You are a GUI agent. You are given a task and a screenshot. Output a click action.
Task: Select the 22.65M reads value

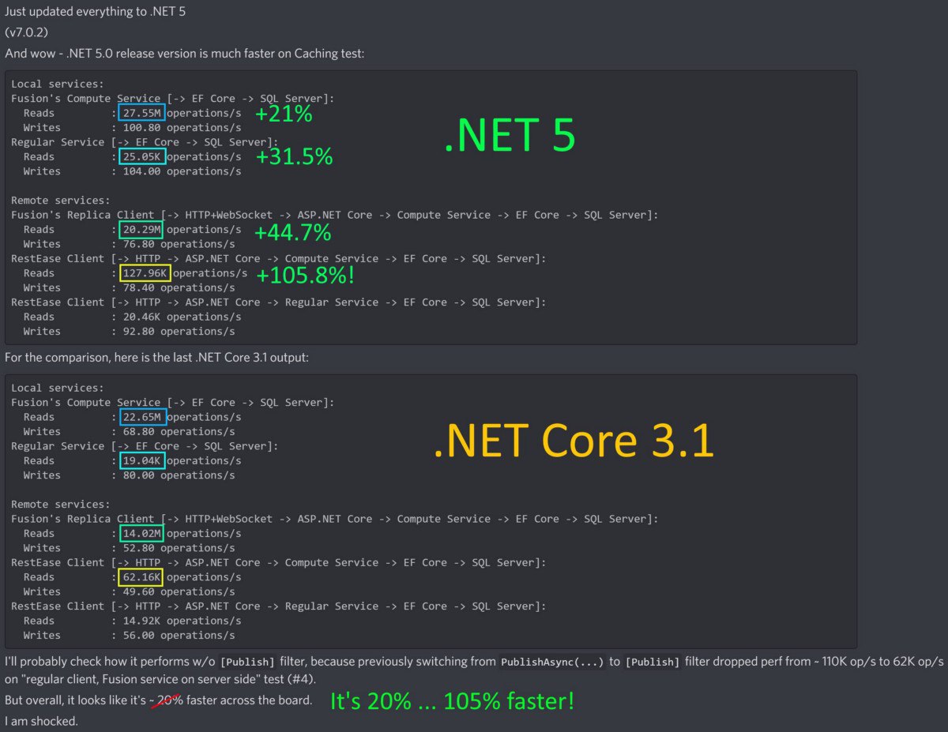click(142, 417)
